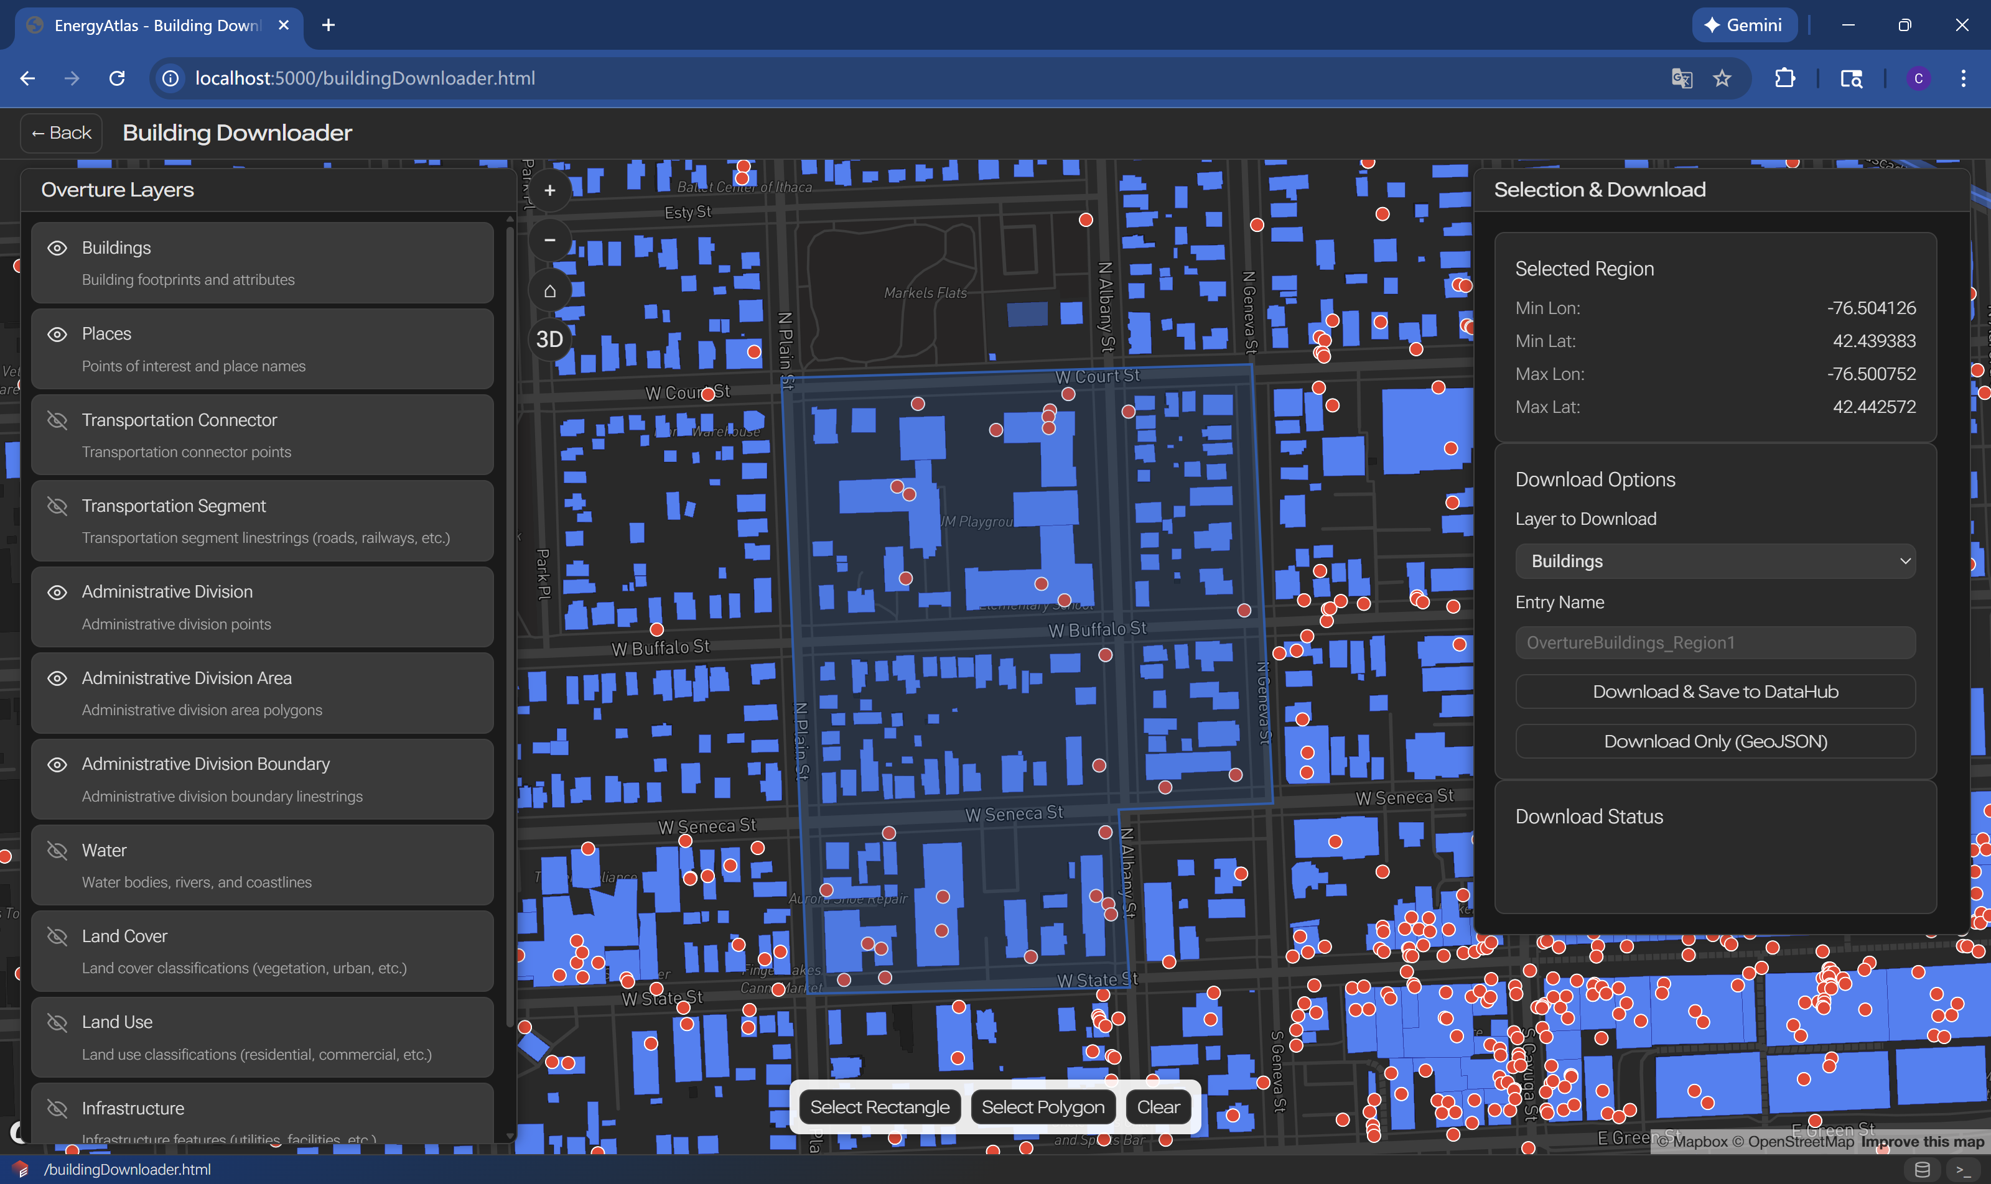Reload the page

click(x=118, y=78)
